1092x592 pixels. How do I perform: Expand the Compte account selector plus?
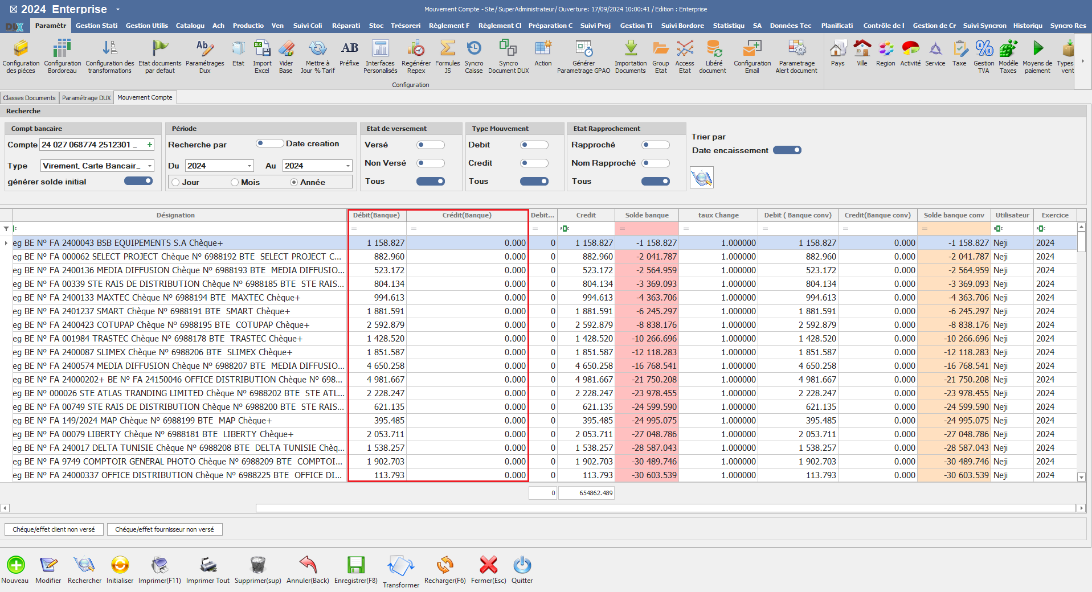[x=150, y=145]
